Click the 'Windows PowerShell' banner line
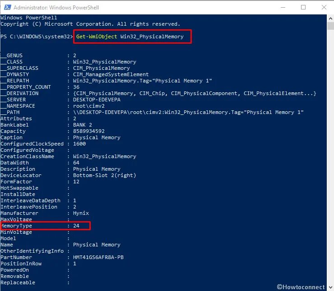This screenshot has width=334, height=291. pyautogui.click(x=29, y=18)
